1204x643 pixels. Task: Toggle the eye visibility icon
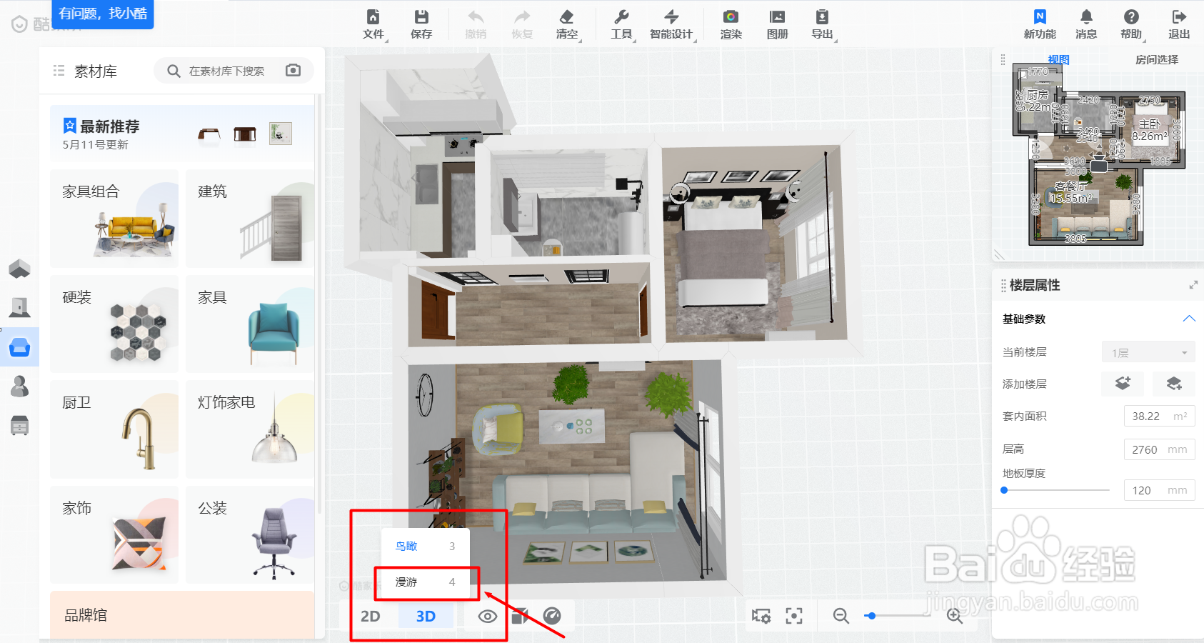pos(488,616)
